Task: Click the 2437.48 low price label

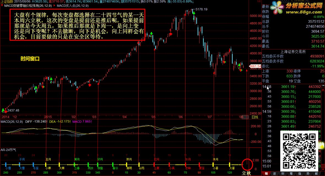Action: [x=13, y=110]
